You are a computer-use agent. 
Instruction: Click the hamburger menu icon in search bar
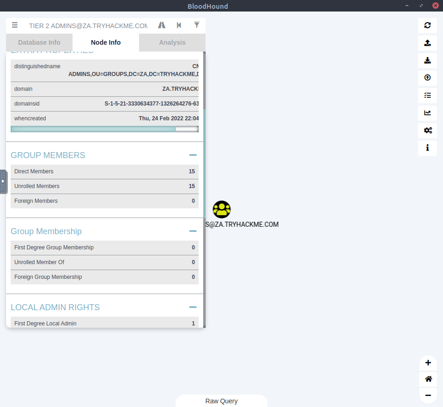click(15, 25)
